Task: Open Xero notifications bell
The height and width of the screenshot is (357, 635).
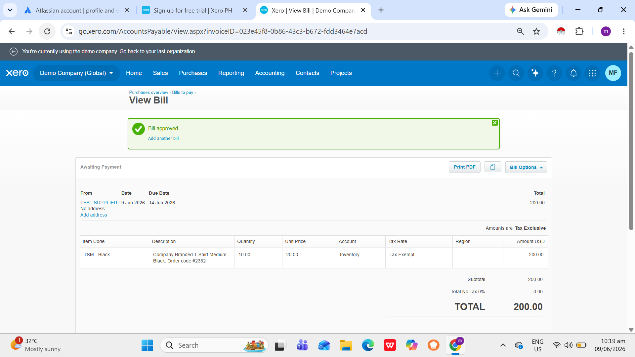Action: (x=573, y=73)
